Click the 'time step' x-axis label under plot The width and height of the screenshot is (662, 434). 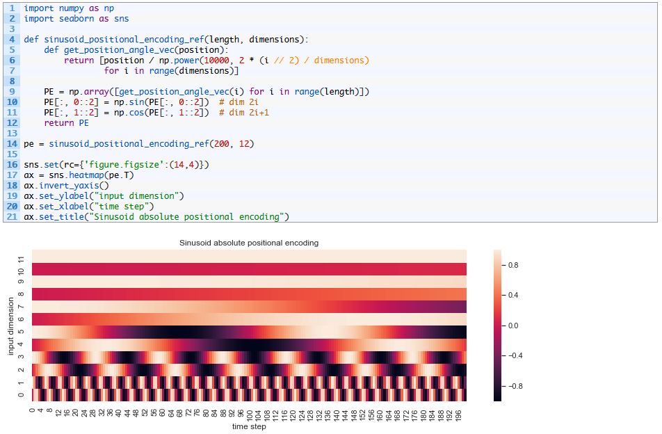click(249, 426)
